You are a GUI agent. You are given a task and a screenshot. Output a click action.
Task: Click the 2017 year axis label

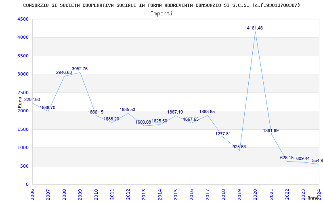208,194
